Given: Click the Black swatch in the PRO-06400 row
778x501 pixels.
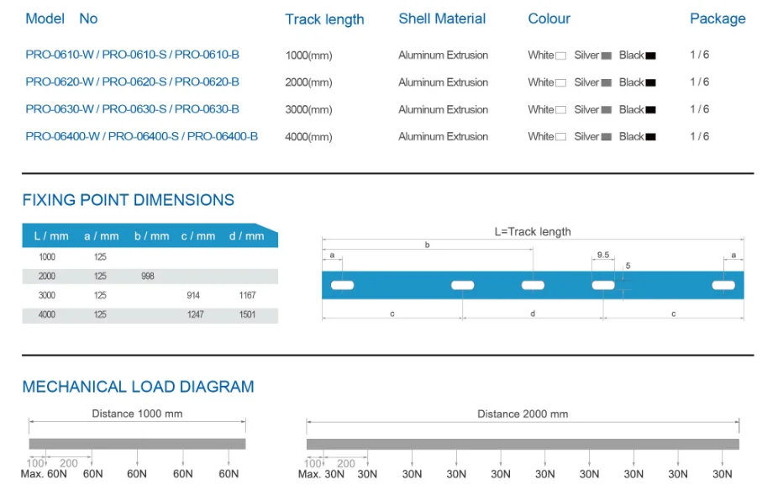Looking at the screenshot, I should [650, 137].
